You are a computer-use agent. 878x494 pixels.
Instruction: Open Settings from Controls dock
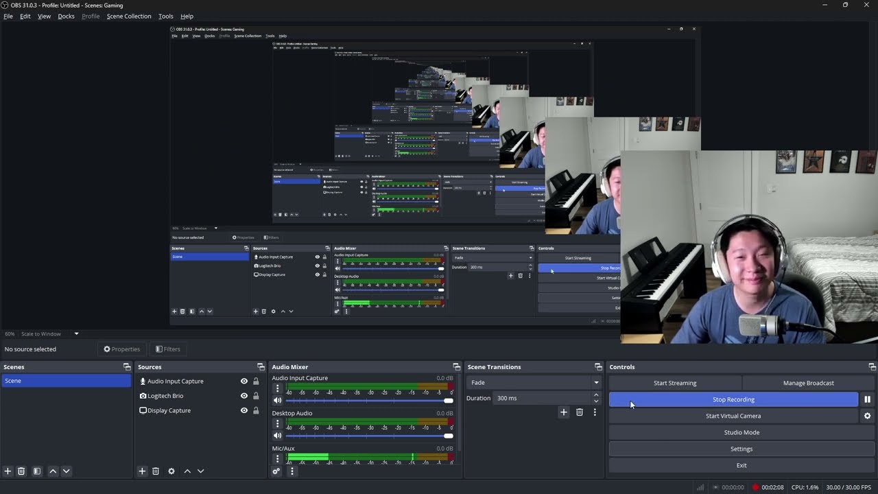[x=741, y=449]
